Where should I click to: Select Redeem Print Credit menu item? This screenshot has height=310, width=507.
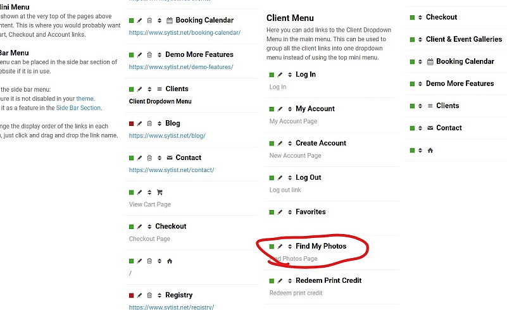(x=329, y=281)
